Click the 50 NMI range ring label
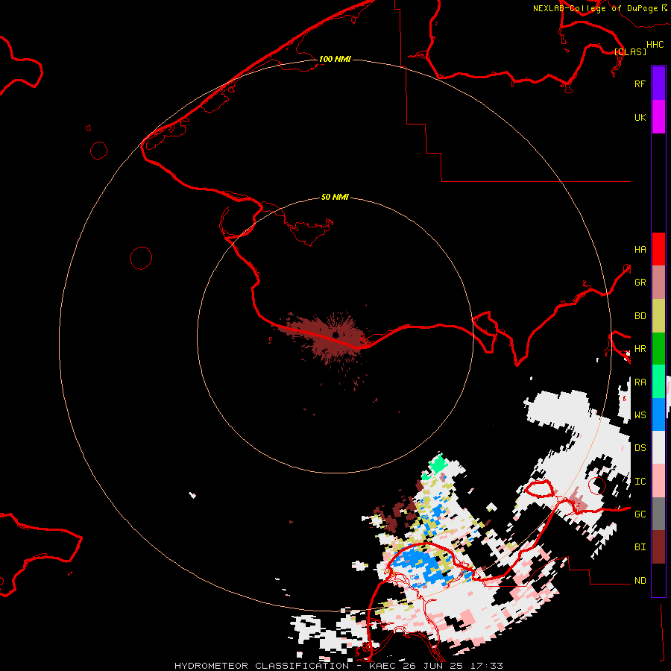 (x=335, y=197)
